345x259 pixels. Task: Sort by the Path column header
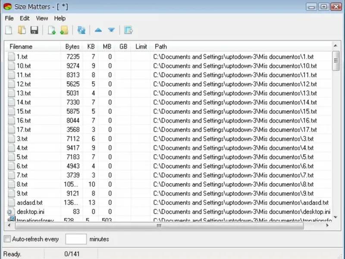pos(241,47)
